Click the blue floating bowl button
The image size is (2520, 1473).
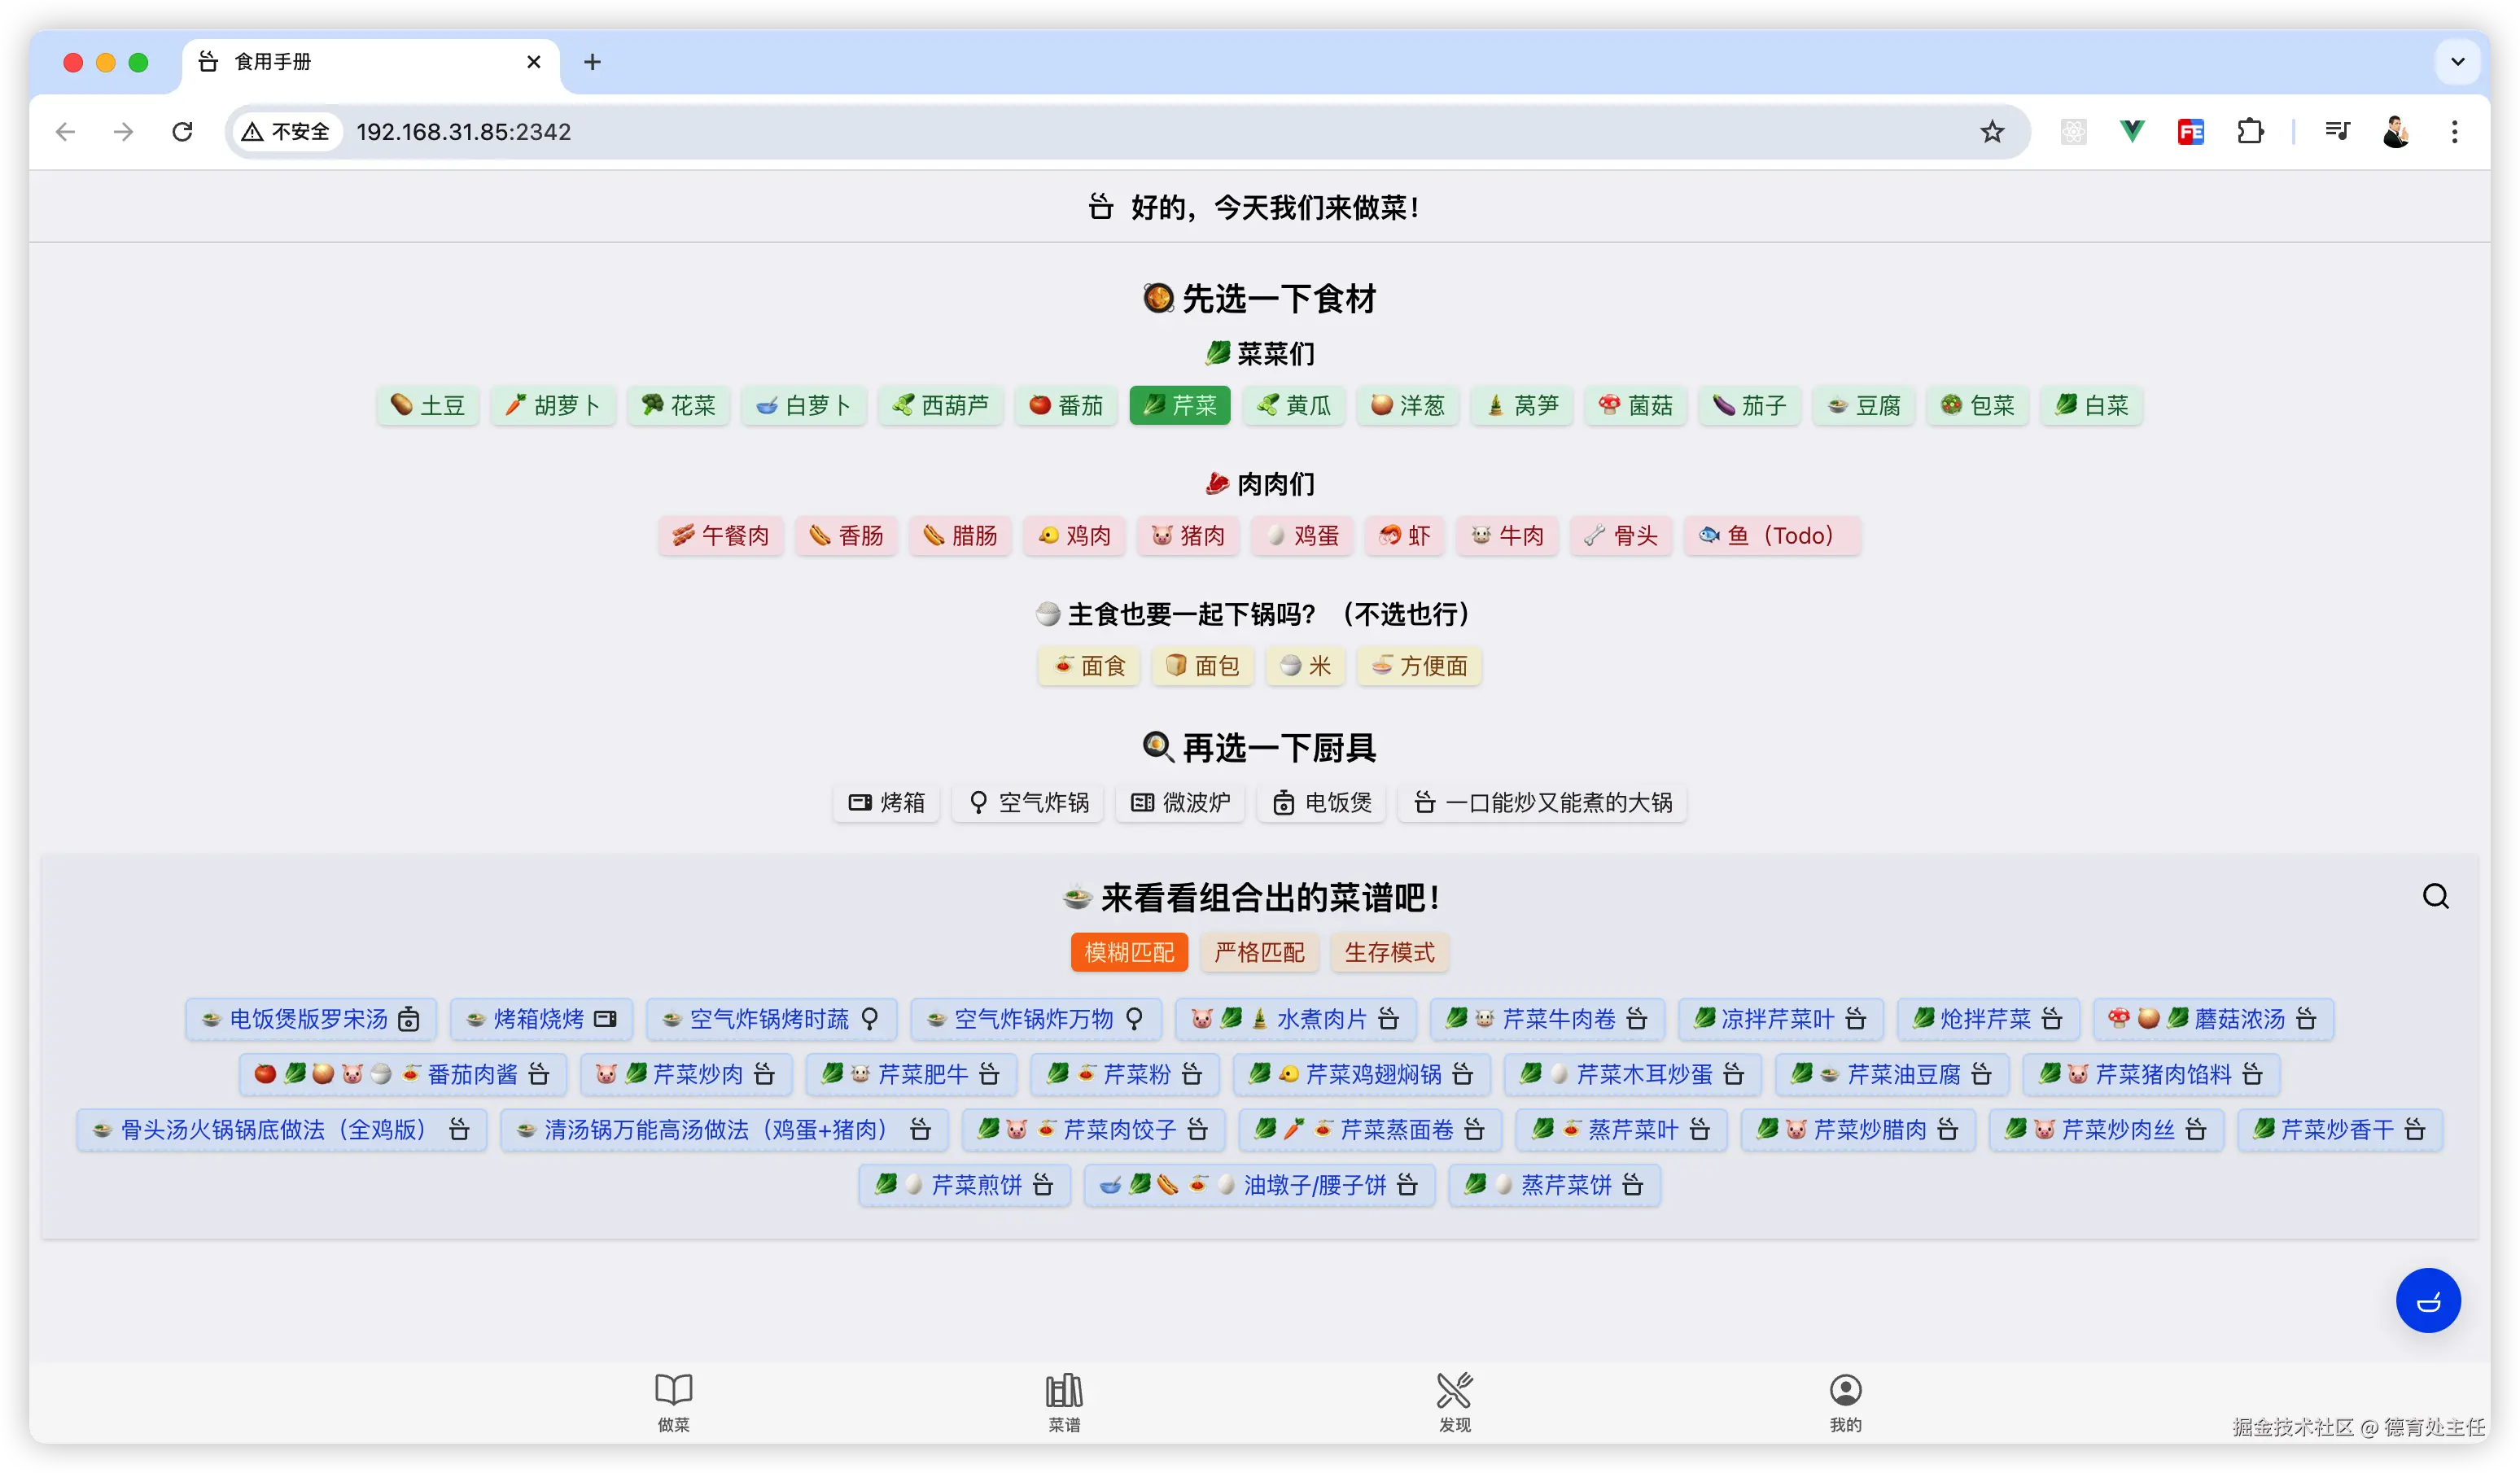2427,1300
